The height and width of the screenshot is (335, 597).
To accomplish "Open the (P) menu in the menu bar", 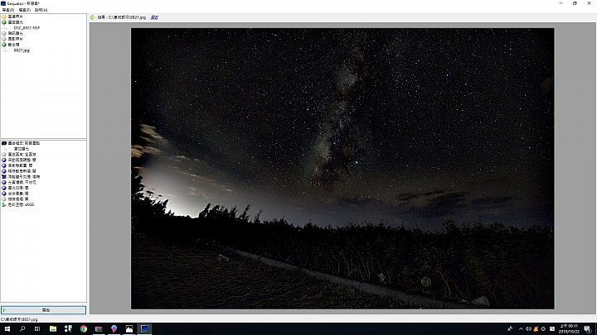I will 8,10.
